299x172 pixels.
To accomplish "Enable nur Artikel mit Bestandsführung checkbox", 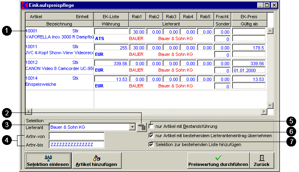I will click(x=151, y=126).
